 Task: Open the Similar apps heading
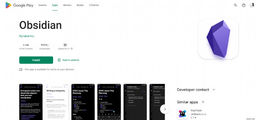(188, 102)
